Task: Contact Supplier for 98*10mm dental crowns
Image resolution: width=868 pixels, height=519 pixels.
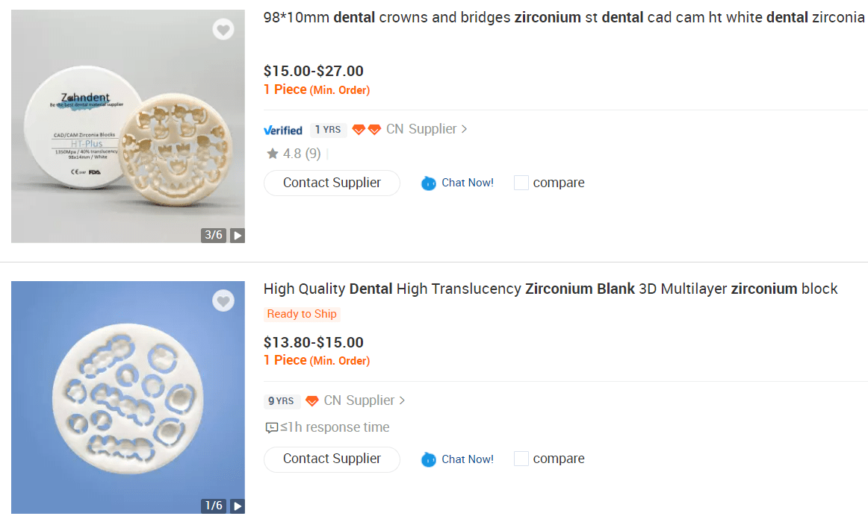Action: click(x=332, y=183)
